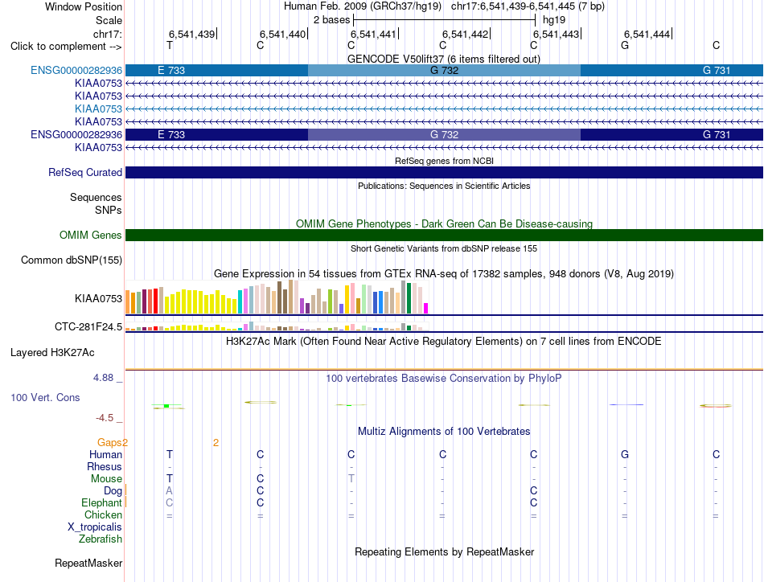Click the H3K27Ac Mark track title
This screenshot has width=764, height=582.
tap(444, 341)
